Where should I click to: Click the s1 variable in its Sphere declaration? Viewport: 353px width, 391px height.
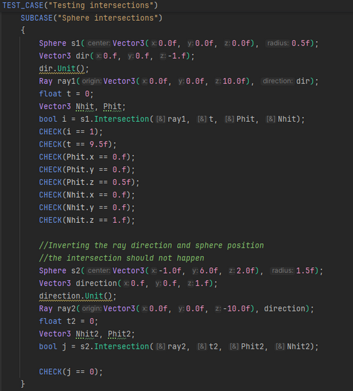pyautogui.click(x=76, y=44)
